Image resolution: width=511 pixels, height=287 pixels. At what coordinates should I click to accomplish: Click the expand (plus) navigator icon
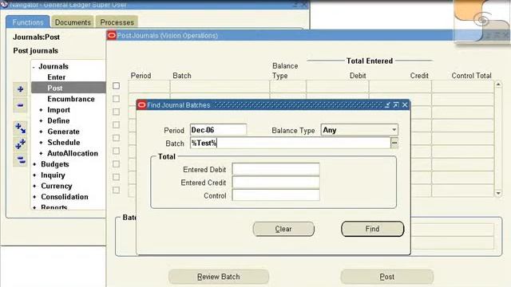point(20,89)
